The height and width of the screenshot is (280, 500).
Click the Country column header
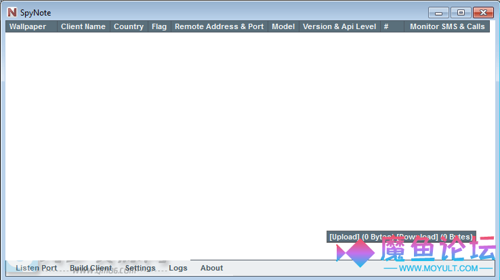coord(129,26)
